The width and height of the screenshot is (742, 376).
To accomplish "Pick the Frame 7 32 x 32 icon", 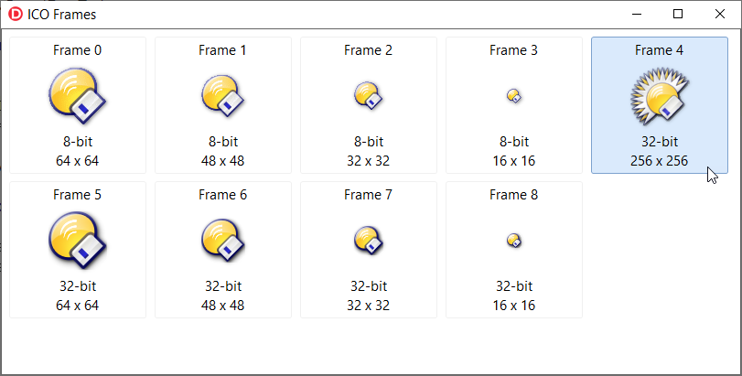I will (368, 241).
